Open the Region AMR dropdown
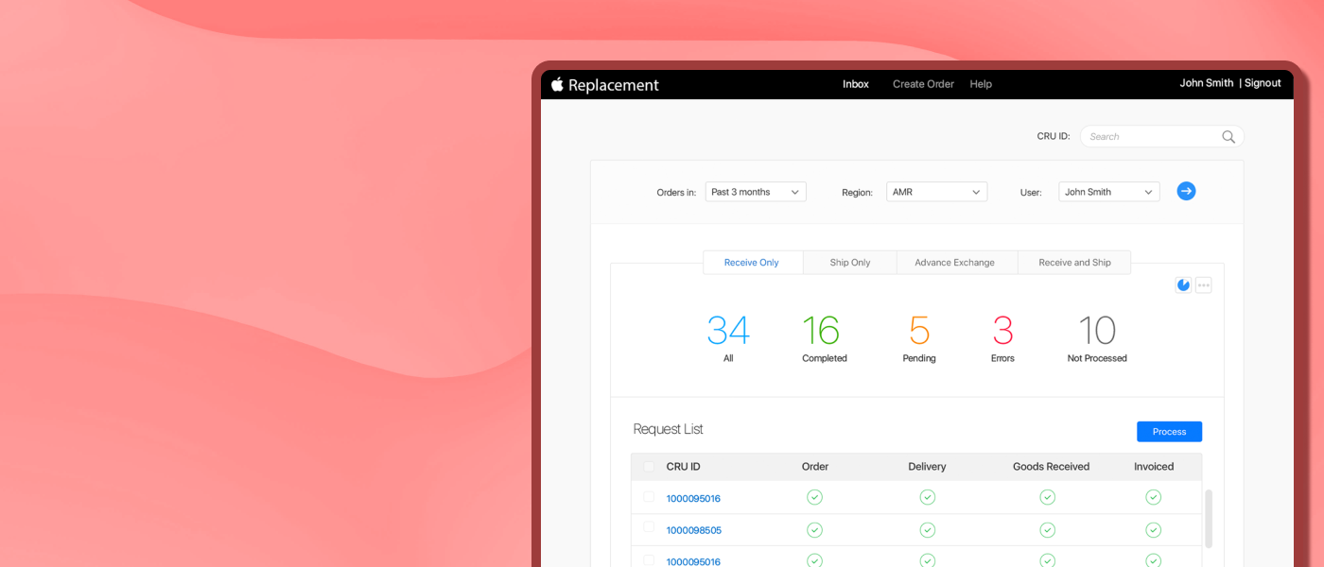 point(936,192)
